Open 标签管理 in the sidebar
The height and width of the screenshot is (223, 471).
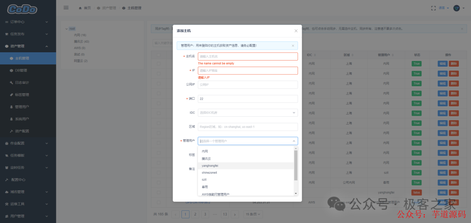[x=28, y=95]
